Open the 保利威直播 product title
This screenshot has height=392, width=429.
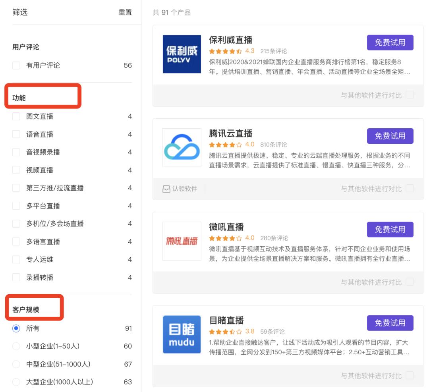point(231,40)
